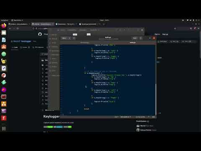Open the Files app in the dock
Image resolution: width=201 pixels, height=151 pixels.
pyautogui.click(x=4, y=33)
